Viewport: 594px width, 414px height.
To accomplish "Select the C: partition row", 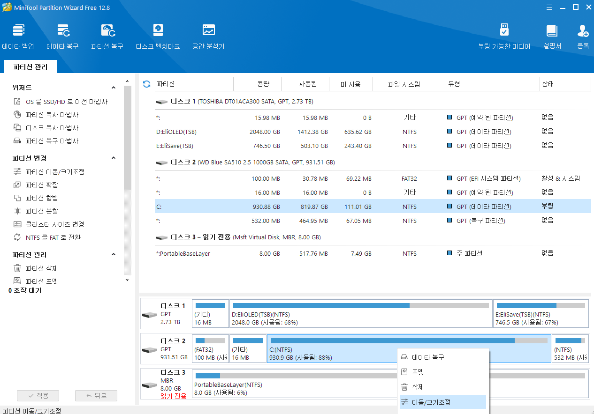I will click(x=373, y=207).
